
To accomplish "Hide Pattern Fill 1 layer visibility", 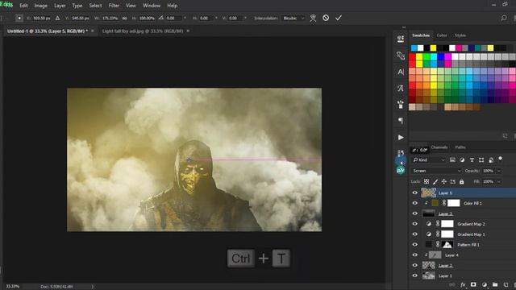I will click(x=415, y=245).
